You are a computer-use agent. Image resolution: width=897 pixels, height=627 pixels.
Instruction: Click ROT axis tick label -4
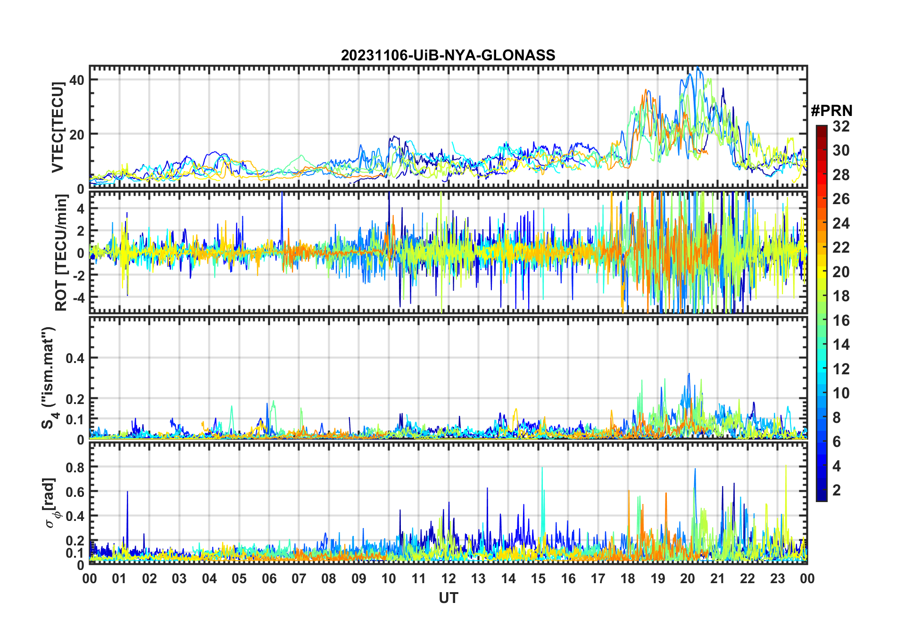click(78, 297)
